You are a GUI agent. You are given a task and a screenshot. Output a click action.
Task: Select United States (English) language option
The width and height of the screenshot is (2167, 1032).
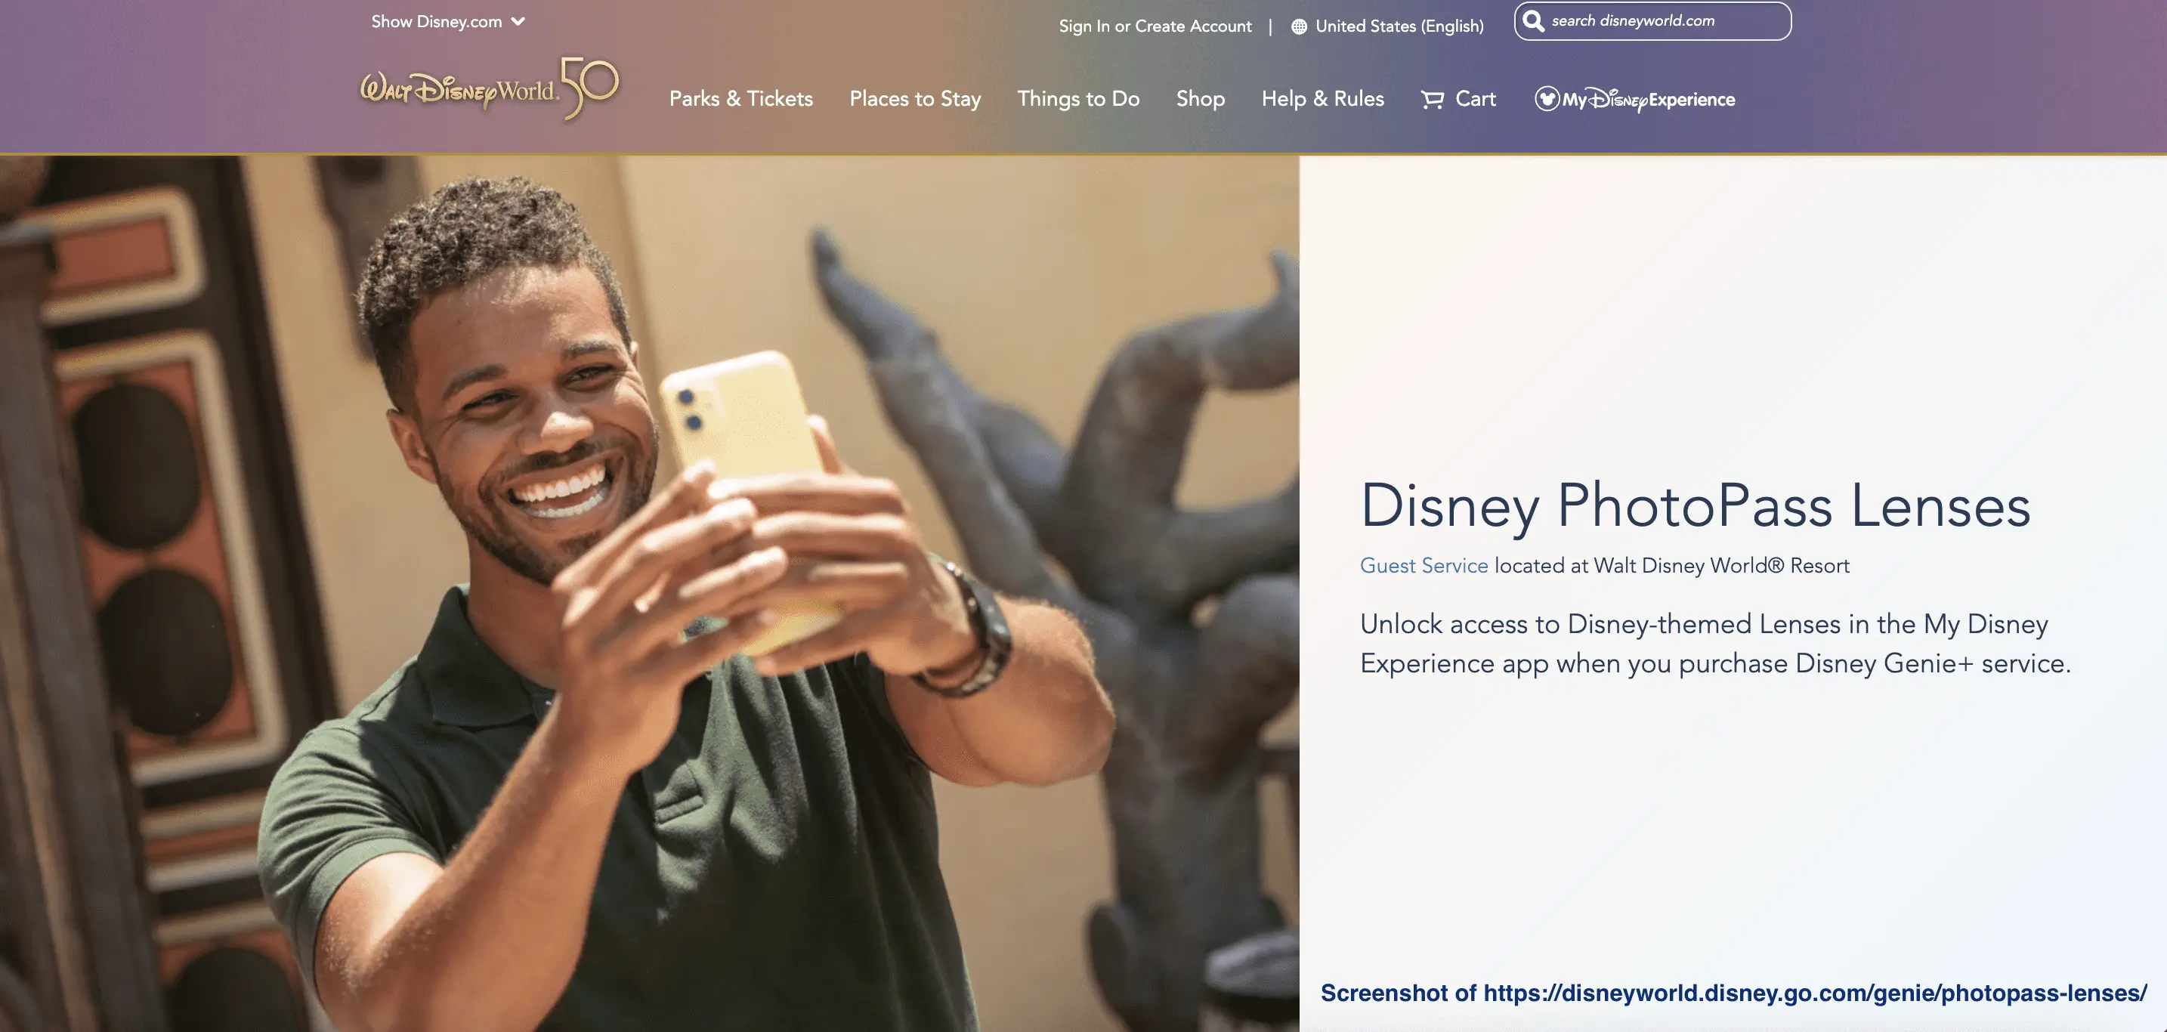[1399, 27]
